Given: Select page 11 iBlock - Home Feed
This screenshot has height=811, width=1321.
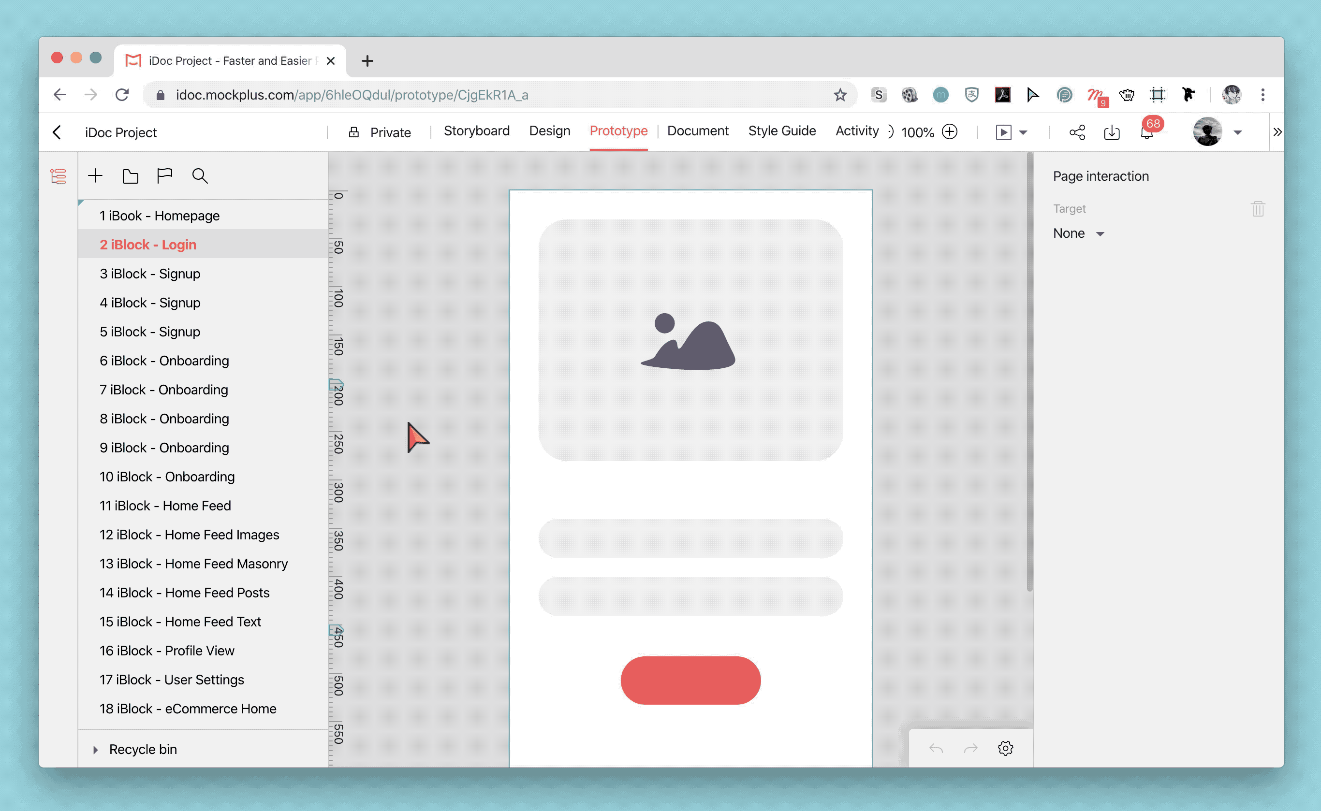Looking at the screenshot, I should click(203, 505).
